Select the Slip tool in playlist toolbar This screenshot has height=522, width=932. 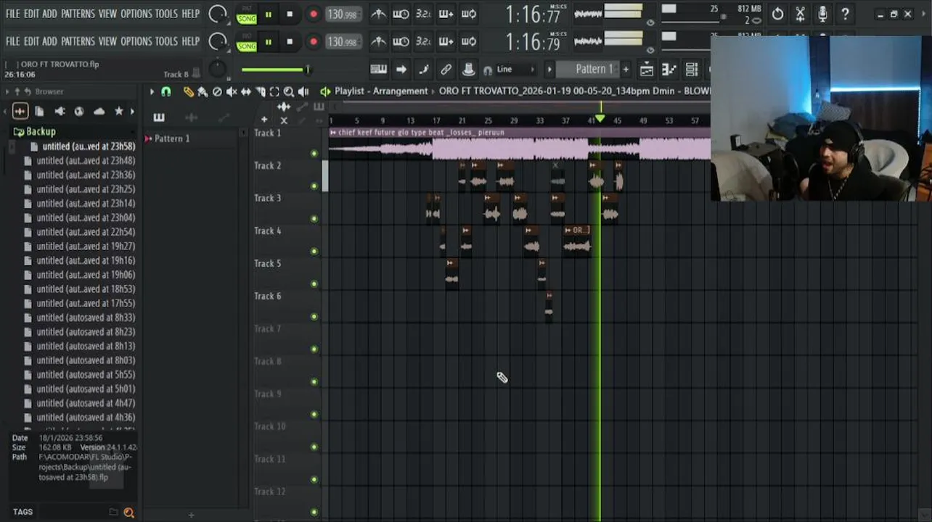[246, 91]
